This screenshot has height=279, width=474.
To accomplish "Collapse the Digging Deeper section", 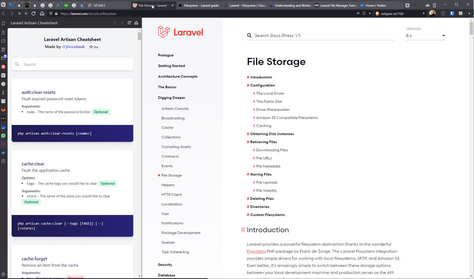I will coord(171,98).
